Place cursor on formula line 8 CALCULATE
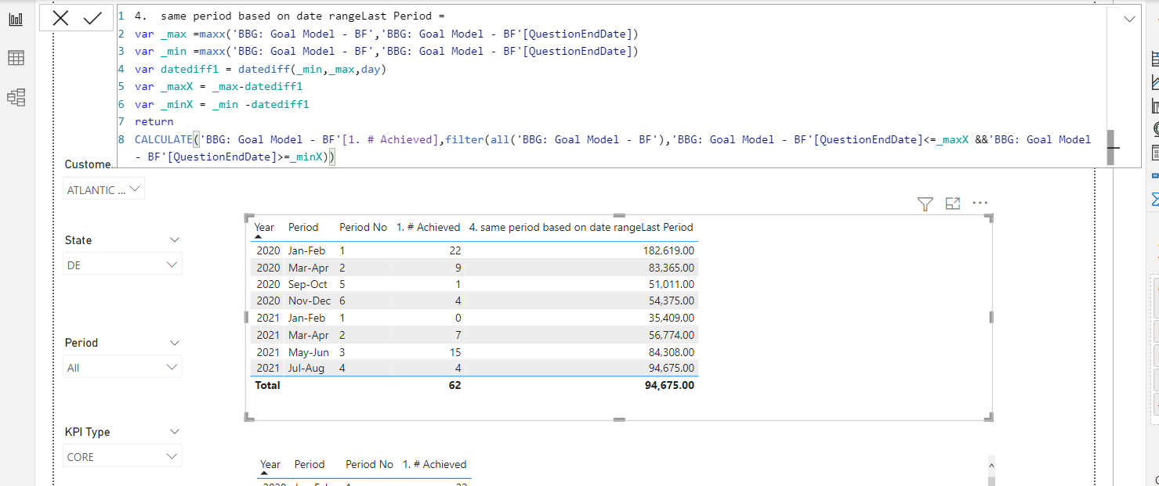Viewport: 1159px width, 486px height. pyautogui.click(x=164, y=139)
